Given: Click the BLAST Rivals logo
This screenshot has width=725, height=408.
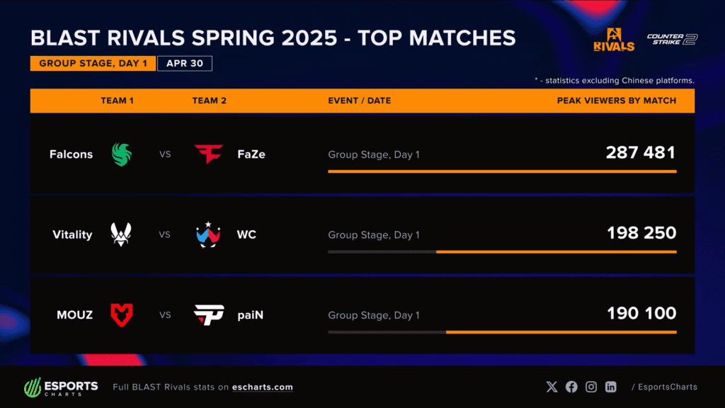Looking at the screenshot, I should pyautogui.click(x=614, y=40).
